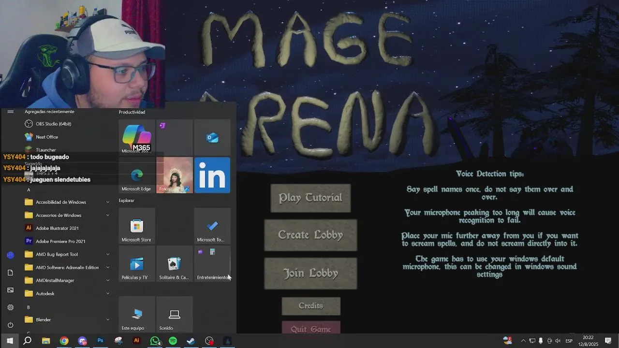
Task: Switch to Google Chrome on taskbar
Action: tap(64, 341)
